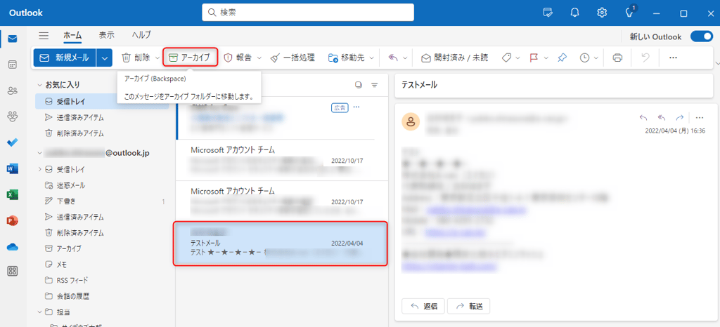Open the Groups icon in sidebar
The width and height of the screenshot is (720, 327).
[13, 116]
